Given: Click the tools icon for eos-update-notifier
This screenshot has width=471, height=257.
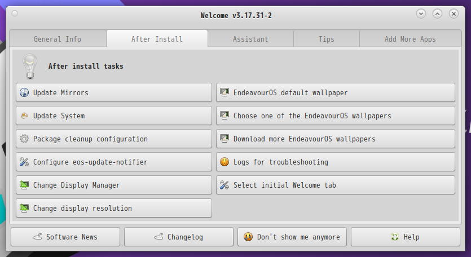Looking at the screenshot, I should pyautogui.click(x=24, y=162).
